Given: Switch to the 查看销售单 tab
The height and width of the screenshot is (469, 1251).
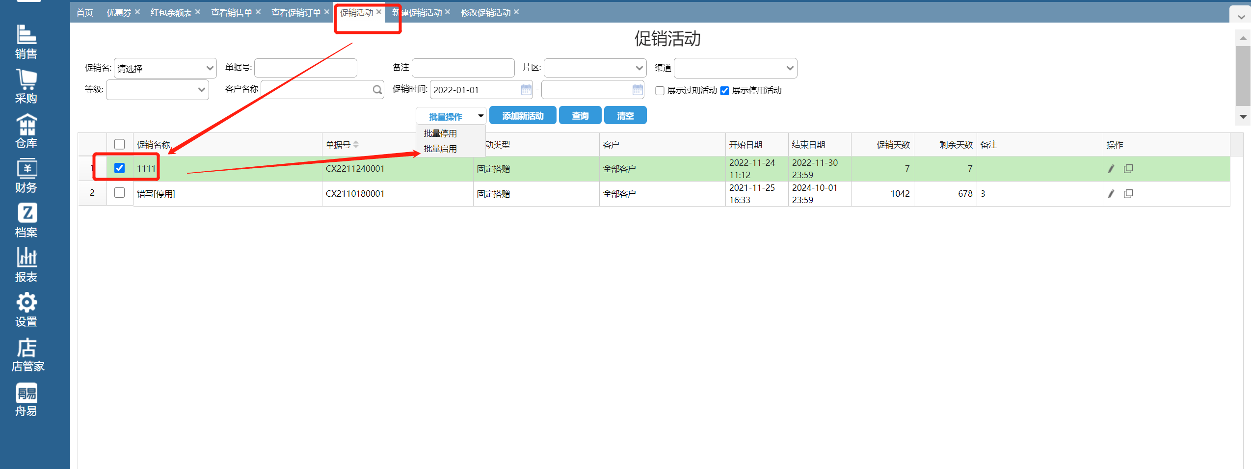Looking at the screenshot, I should pyautogui.click(x=232, y=13).
